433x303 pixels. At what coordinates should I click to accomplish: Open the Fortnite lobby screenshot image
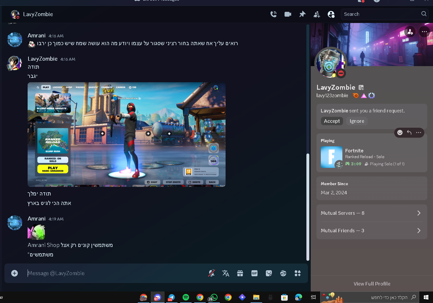click(127, 135)
